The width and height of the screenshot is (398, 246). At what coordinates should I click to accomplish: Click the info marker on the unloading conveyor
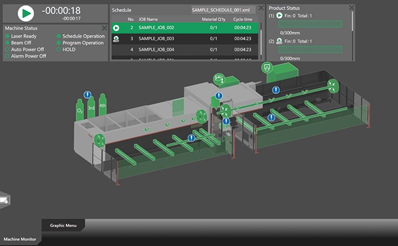271,117
